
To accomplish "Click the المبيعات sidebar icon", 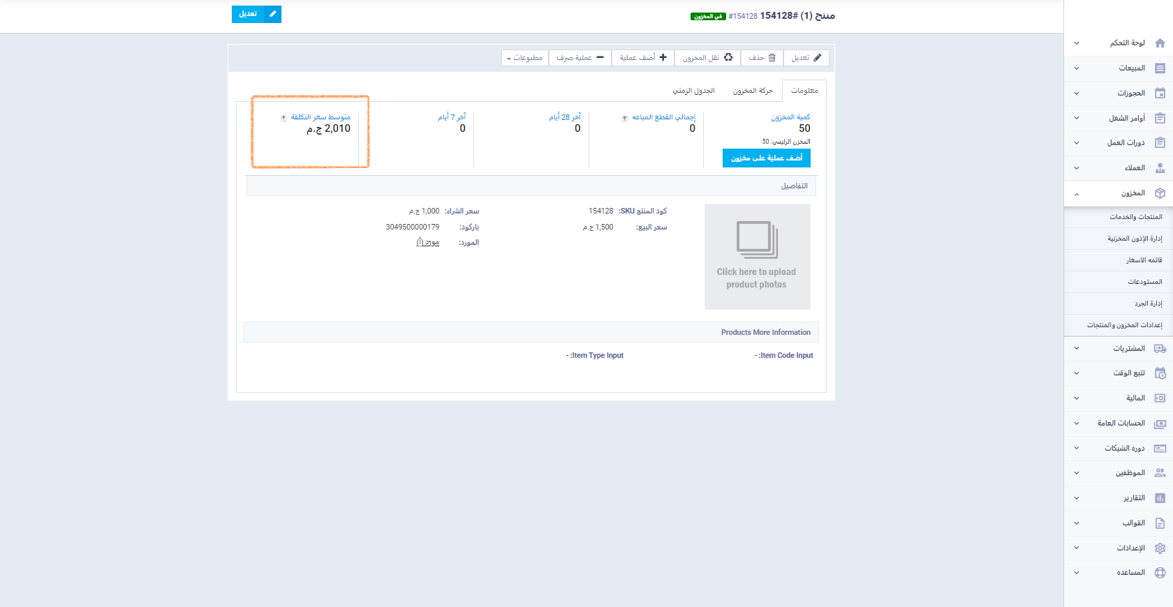I will 1160,68.
